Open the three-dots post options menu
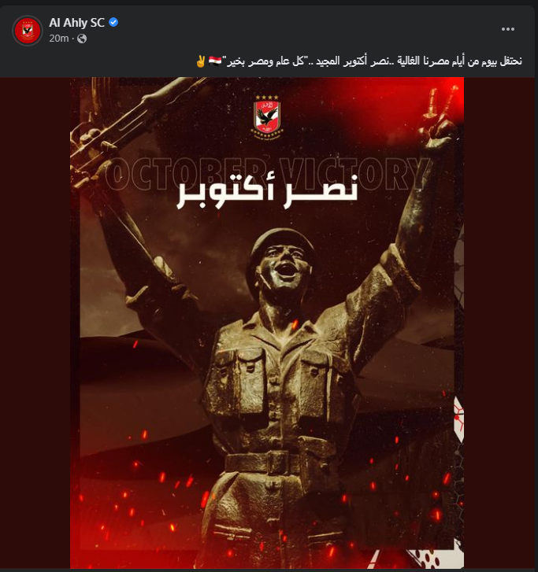The height and width of the screenshot is (572, 538). pos(508,29)
